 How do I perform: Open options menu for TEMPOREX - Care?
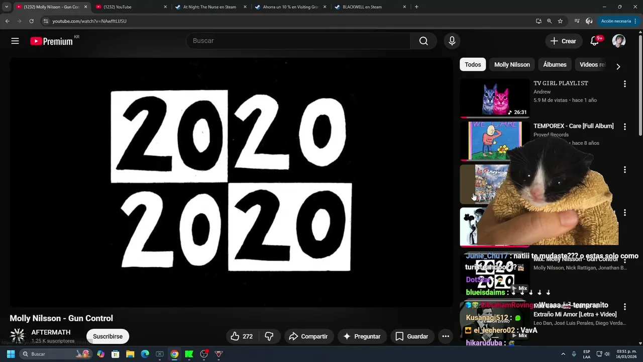click(625, 127)
